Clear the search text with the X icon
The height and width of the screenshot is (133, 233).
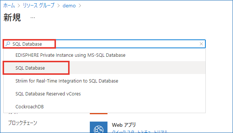(x=201, y=44)
